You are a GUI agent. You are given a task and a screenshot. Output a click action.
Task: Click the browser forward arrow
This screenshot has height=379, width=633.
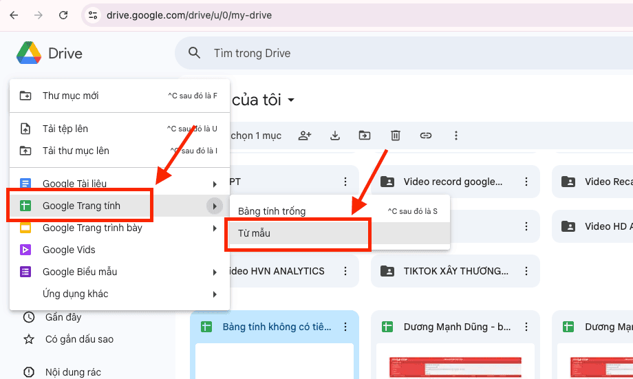coord(39,15)
